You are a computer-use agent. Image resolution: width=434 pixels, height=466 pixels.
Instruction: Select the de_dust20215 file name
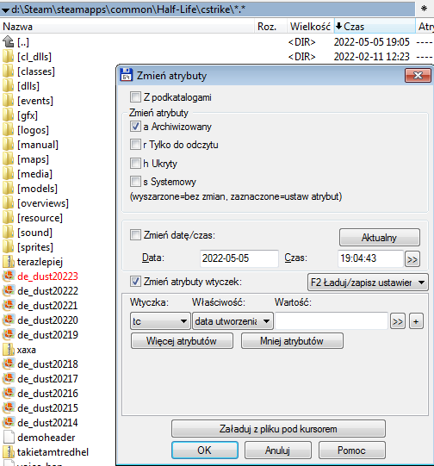click(x=47, y=407)
